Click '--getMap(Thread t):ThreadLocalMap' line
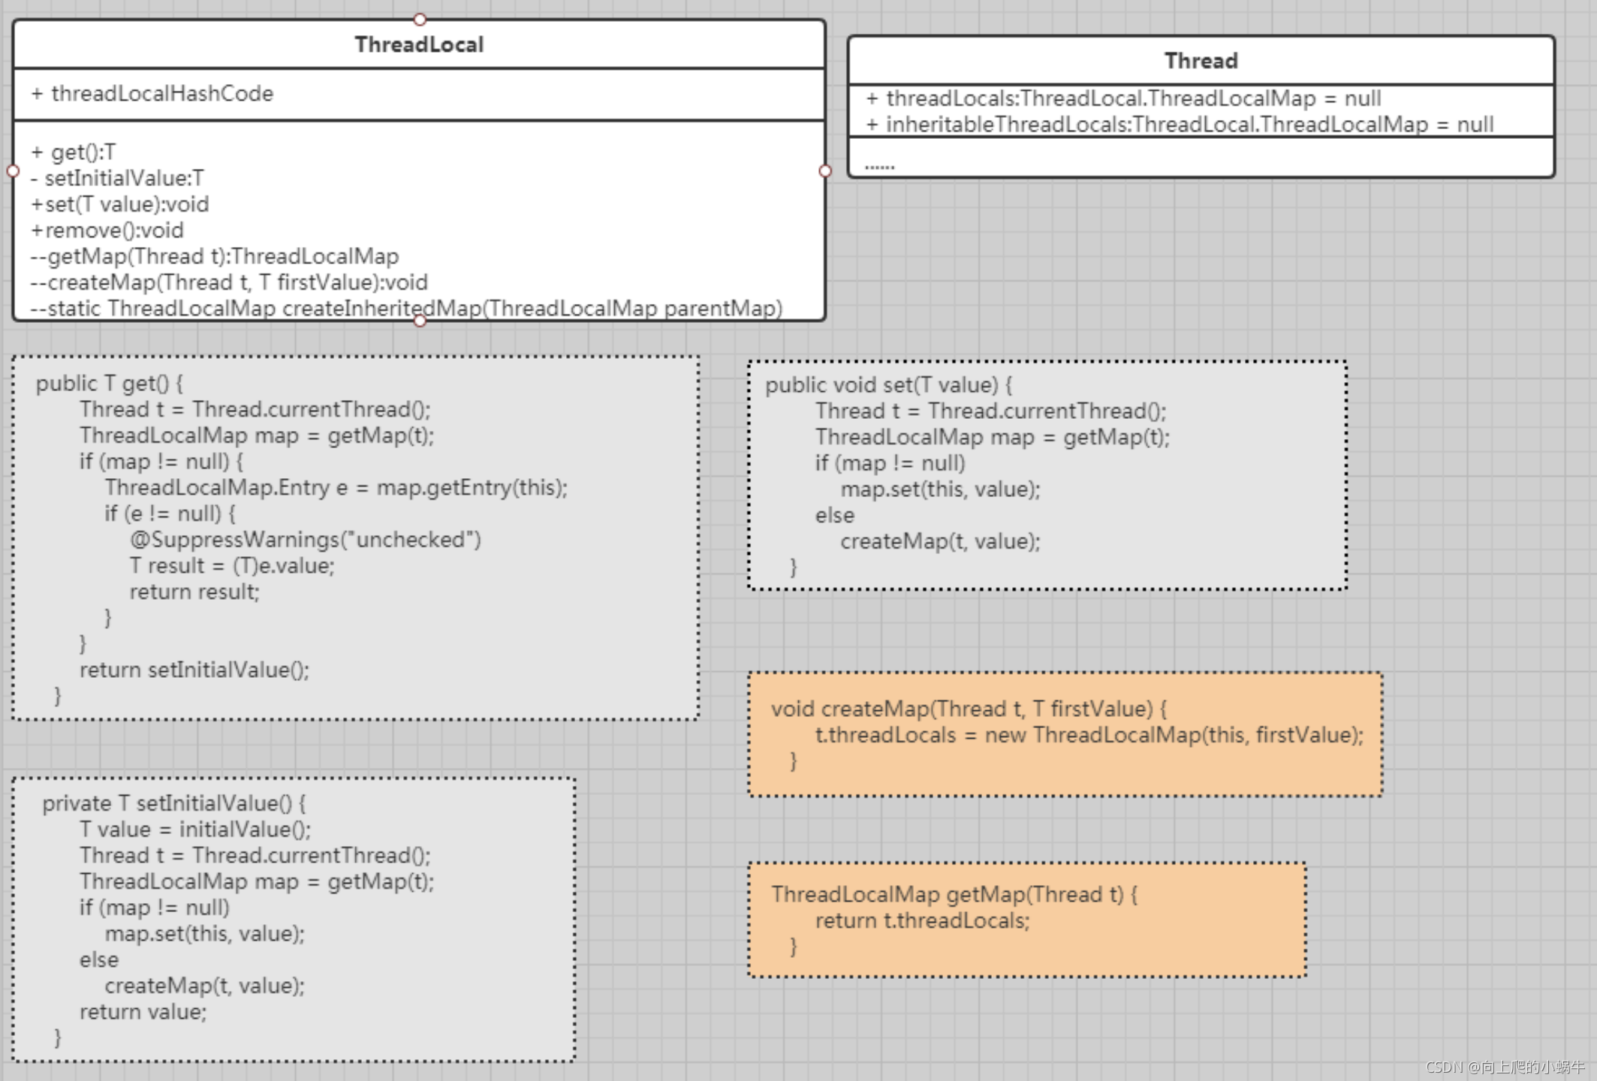This screenshot has height=1081, width=1597. (215, 257)
